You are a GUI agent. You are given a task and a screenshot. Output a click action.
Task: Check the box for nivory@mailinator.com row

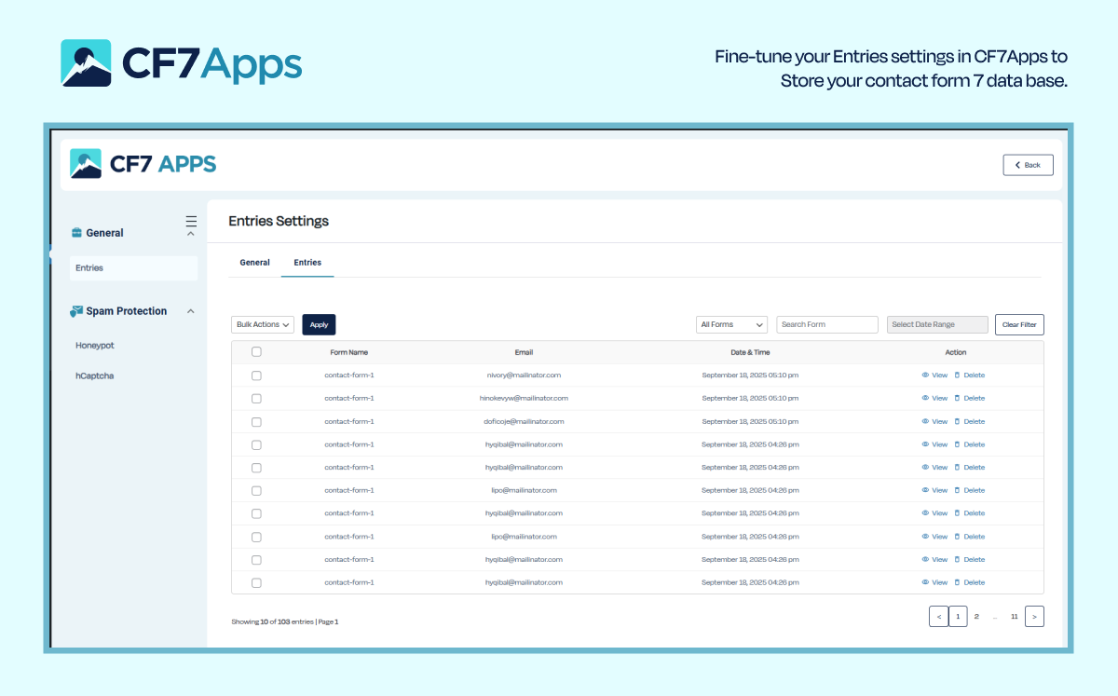coord(256,375)
